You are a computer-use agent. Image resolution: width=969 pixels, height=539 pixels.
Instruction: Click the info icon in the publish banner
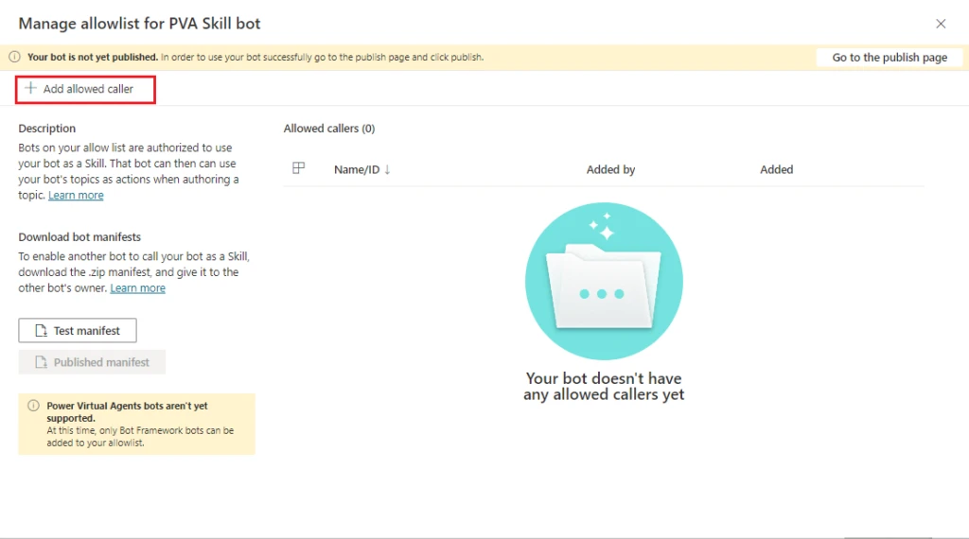pyautogui.click(x=14, y=57)
